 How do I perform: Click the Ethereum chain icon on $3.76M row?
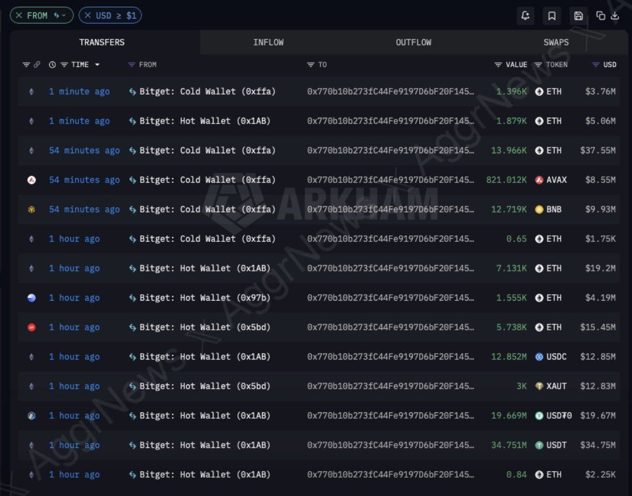click(31, 92)
